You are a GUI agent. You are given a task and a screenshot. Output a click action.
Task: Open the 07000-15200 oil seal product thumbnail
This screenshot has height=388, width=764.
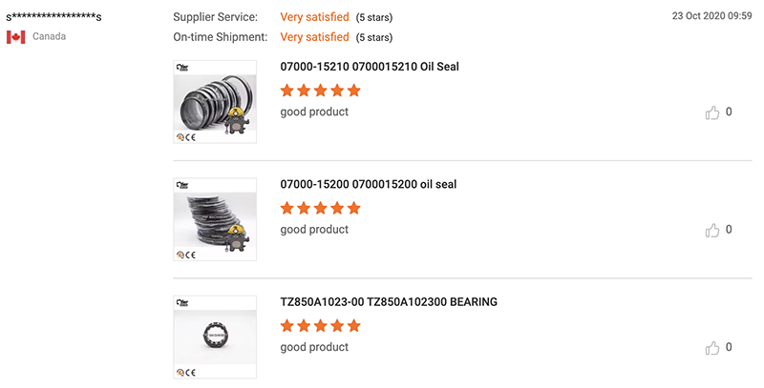tap(215, 219)
